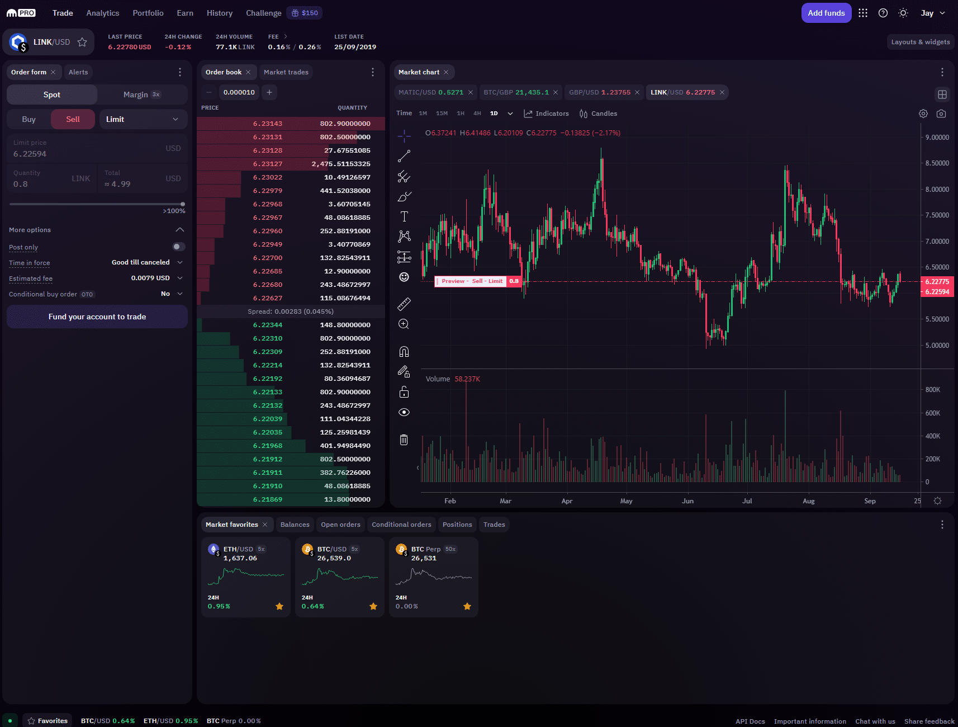Lock all drawing tools
Screen dimensions: 958x727
[404, 392]
